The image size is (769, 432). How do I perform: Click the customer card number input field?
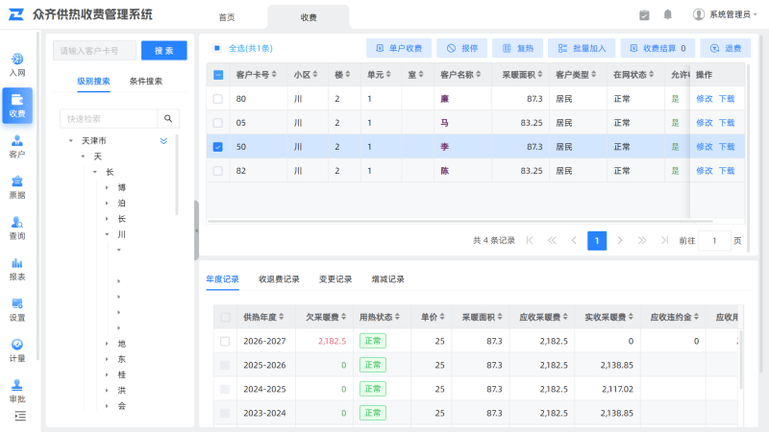94,51
